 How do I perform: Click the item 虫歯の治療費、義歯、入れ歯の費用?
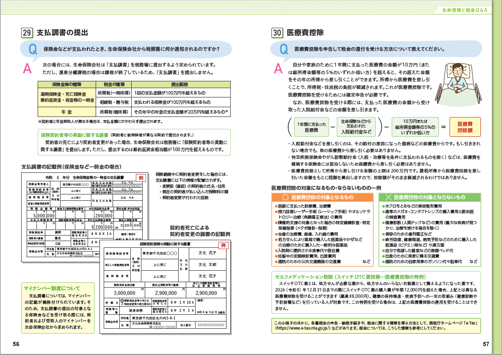[306, 234]
